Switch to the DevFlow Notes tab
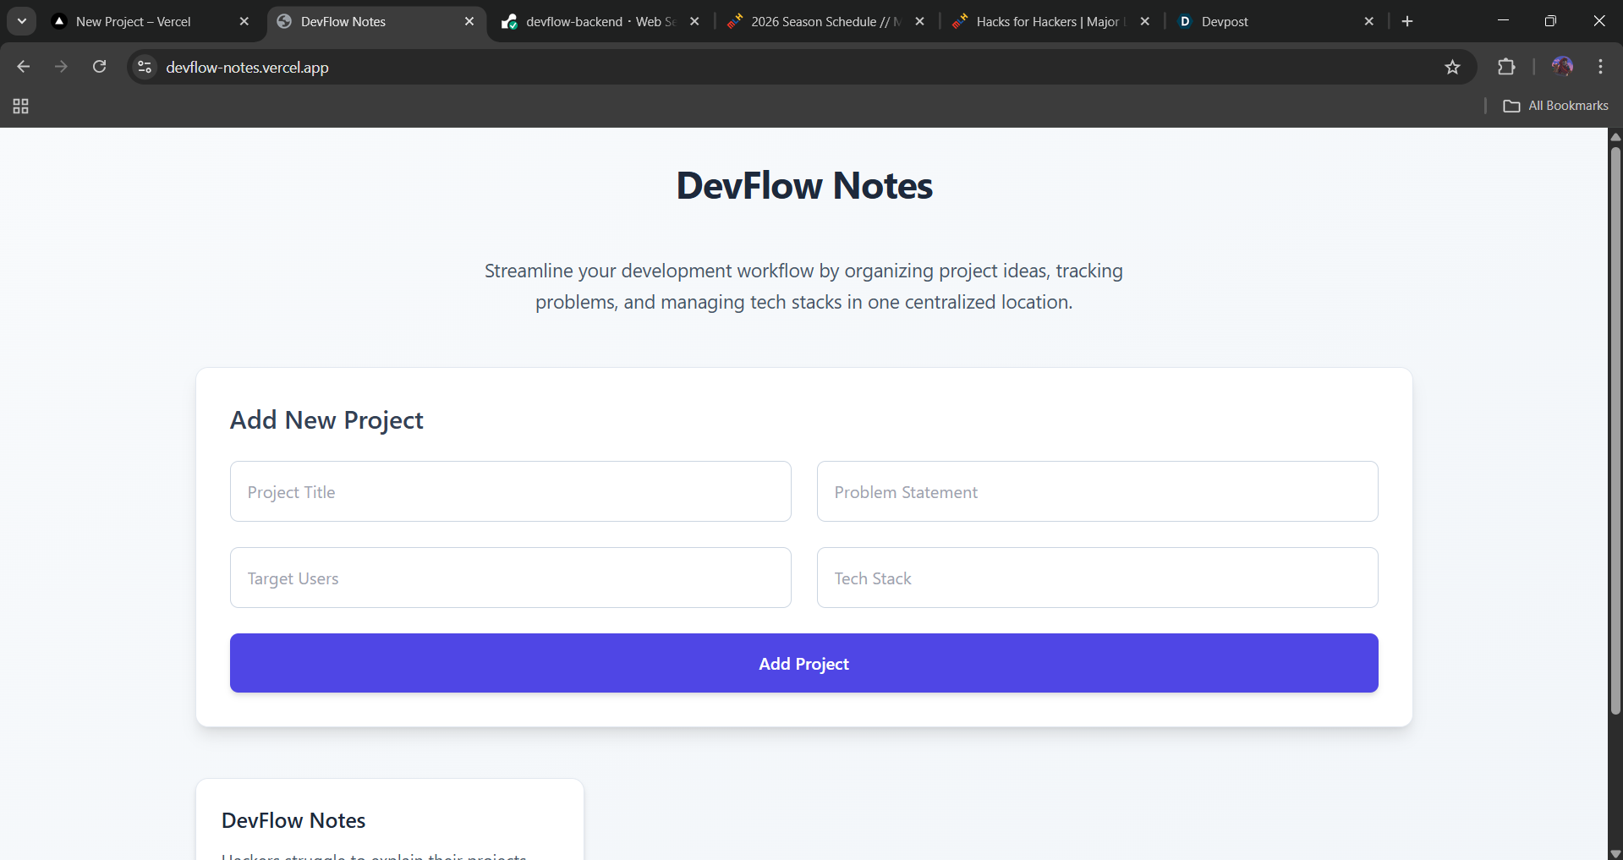The image size is (1623, 860). [377, 21]
